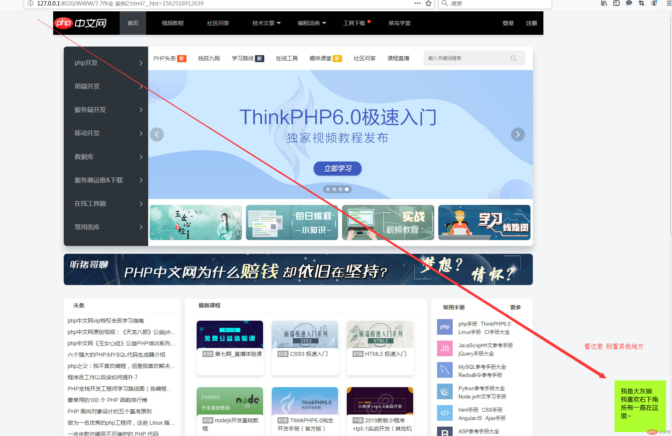
Task: Open 六个强大的PHP/MYSQL代码生成器介绍 headline
Action: pyautogui.click(x=116, y=355)
